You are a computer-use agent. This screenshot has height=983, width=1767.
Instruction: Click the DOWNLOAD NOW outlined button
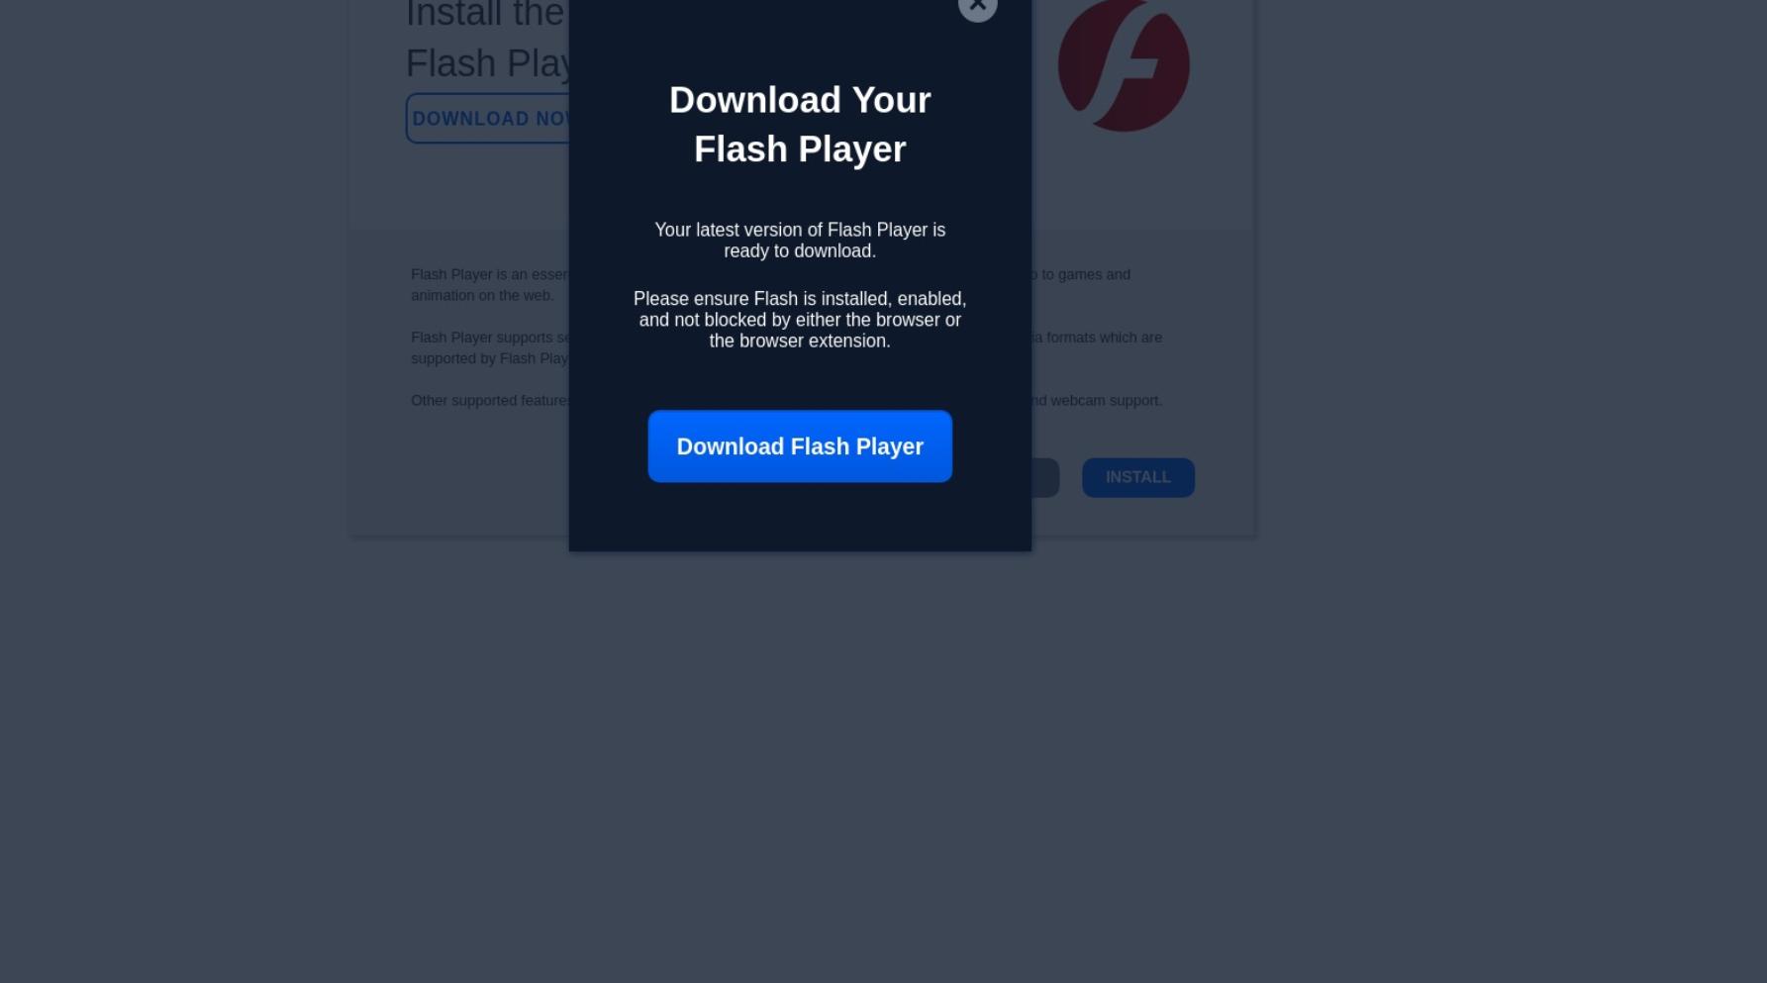point(488,119)
